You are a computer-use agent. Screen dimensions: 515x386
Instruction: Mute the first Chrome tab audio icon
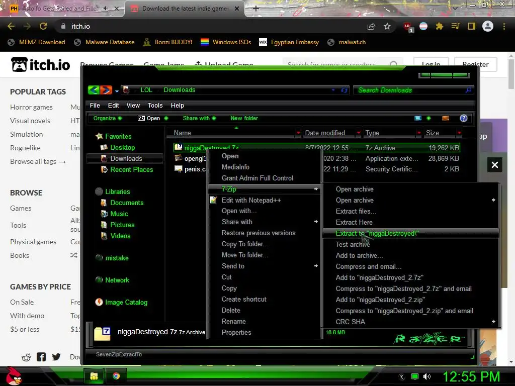point(106,9)
